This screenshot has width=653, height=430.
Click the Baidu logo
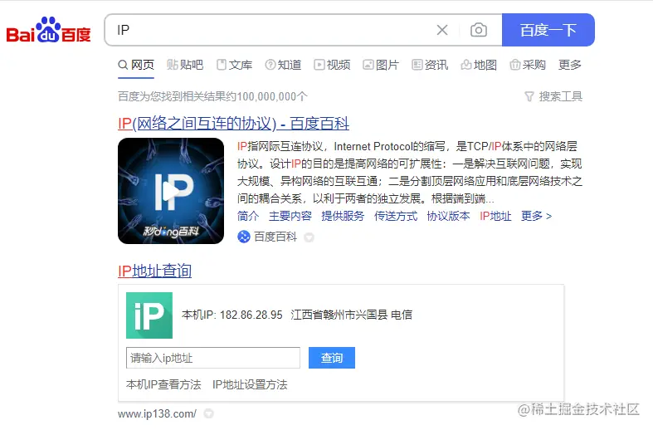[49, 30]
